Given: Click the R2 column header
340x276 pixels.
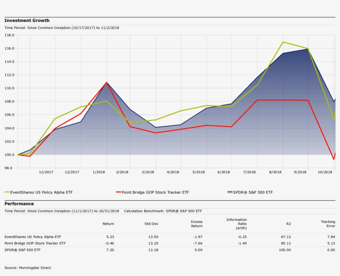Looking at the screenshot, I should point(289,223).
